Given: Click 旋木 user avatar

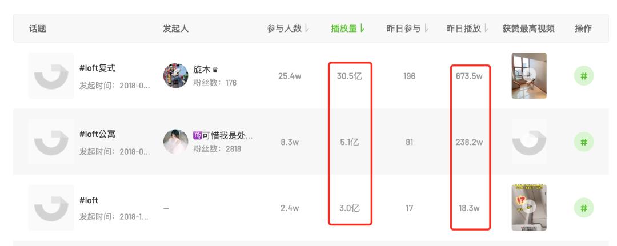Looking at the screenshot, I should point(175,76).
